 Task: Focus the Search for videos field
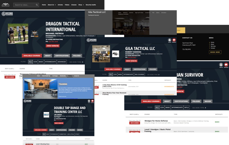click(26, 5)
